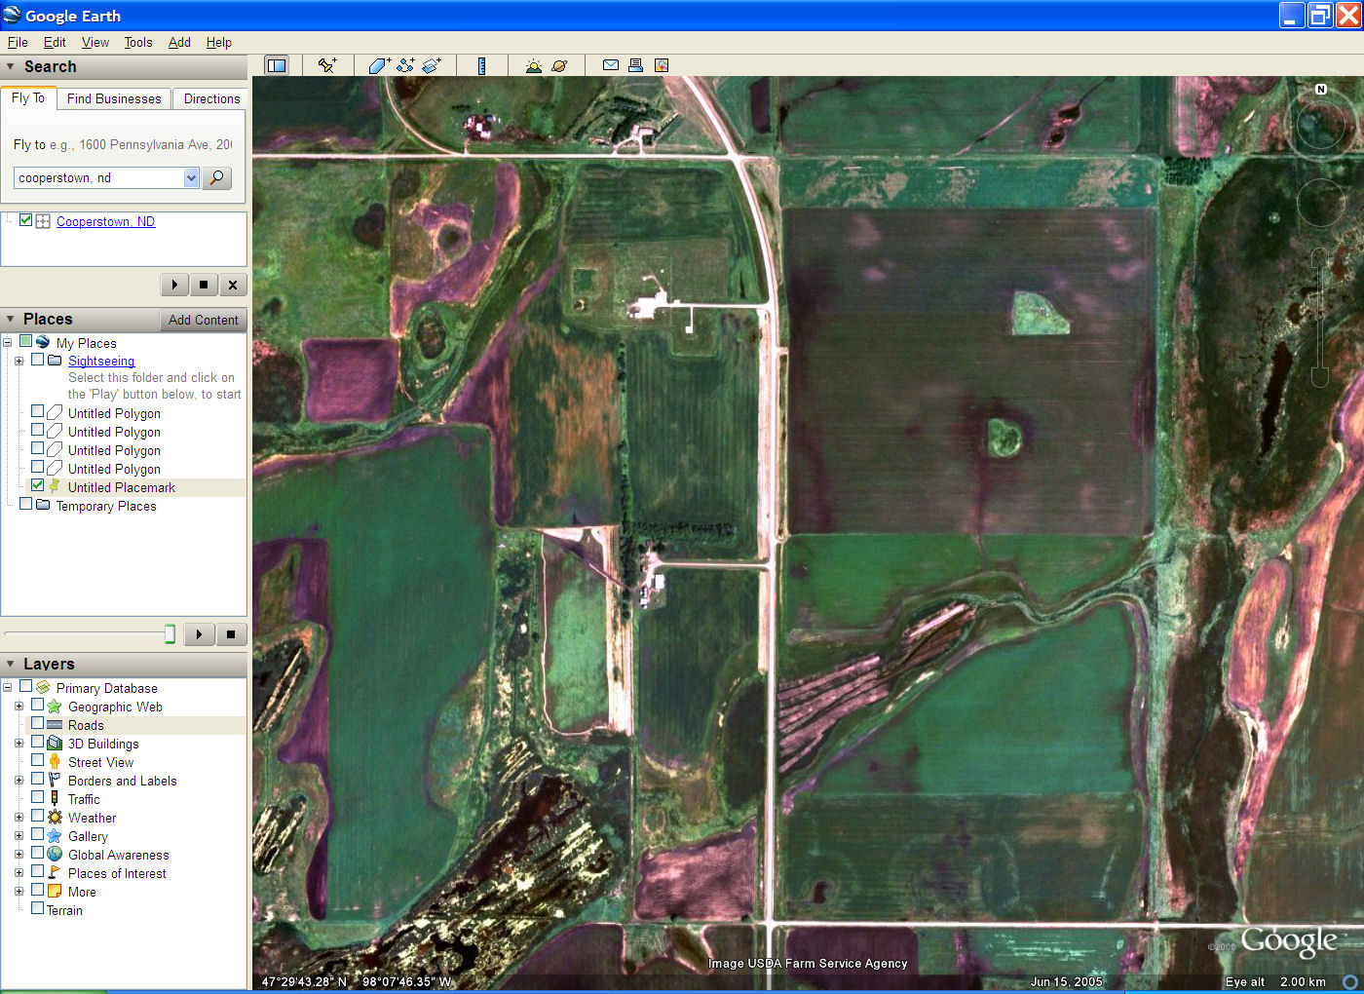The height and width of the screenshot is (994, 1364).
Task: Click the Weather sun layer icon
Action: click(x=55, y=817)
